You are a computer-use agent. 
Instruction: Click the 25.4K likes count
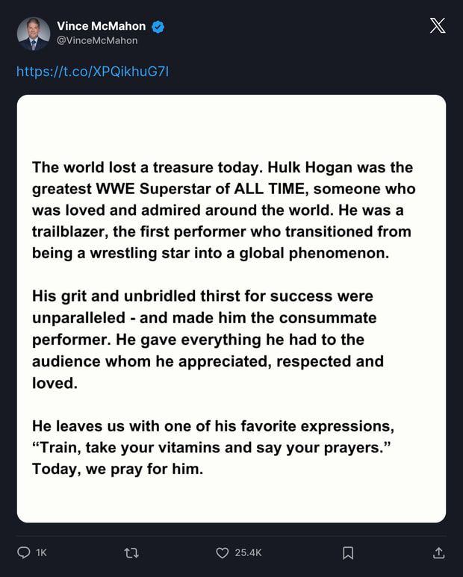tap(248, 552)
